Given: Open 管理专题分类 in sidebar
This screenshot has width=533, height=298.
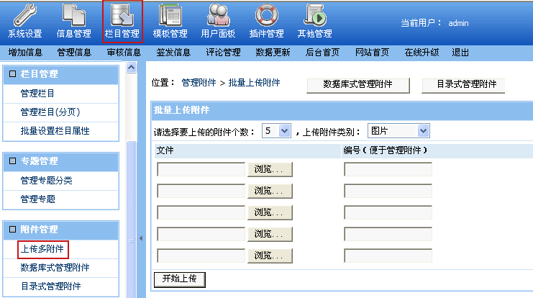Looking at the screenshot, I should [x=46, y=180].
